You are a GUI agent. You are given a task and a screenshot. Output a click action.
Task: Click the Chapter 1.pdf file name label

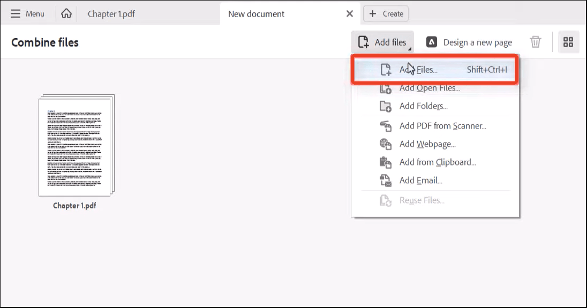click(x=74, y=206)
